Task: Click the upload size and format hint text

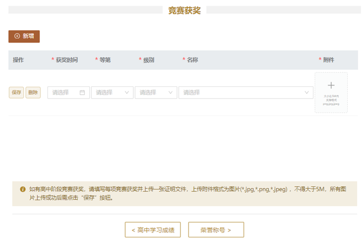Action: click(x=331, y=100)
